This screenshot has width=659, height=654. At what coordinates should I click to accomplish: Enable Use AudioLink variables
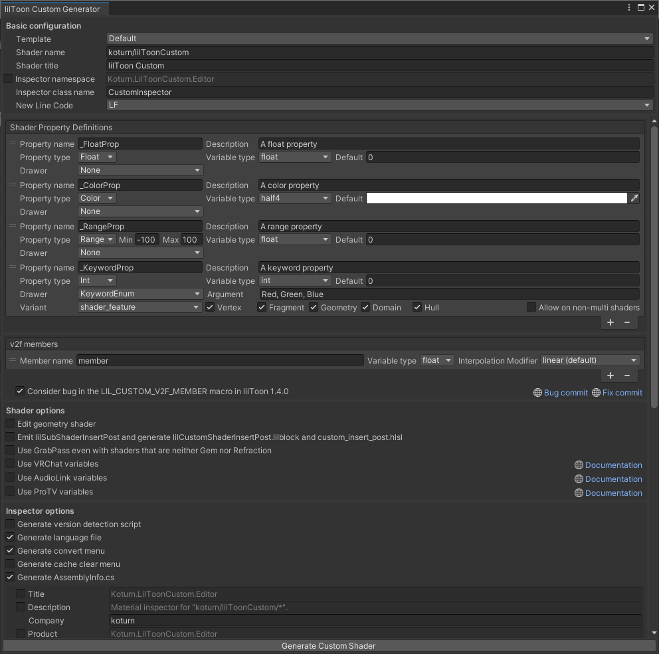tap(10, 477)
